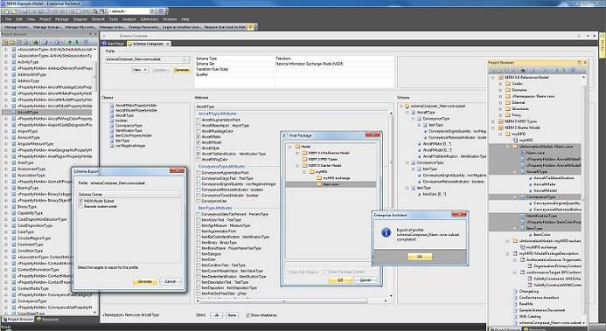Click OK in the Find Package dialog

(x=340, y=279)
